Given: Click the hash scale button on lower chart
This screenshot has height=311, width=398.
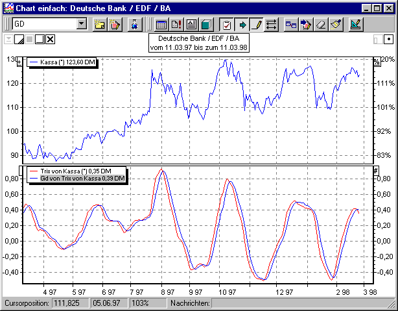Looking at the screenshot, I should coord(375,169).
